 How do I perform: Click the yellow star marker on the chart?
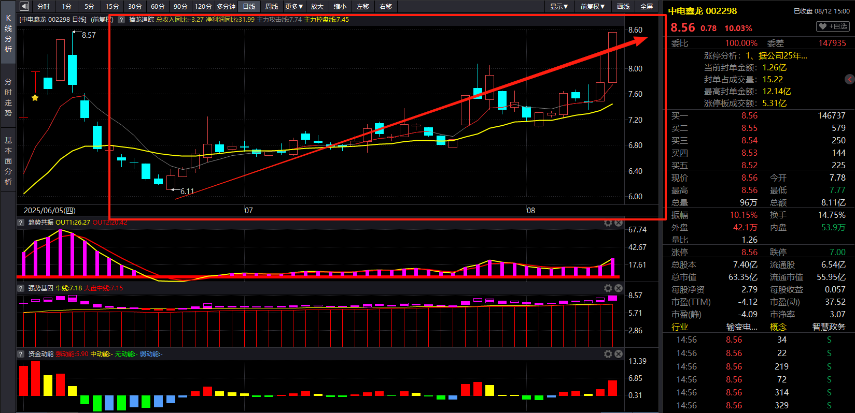coord(35,97)
